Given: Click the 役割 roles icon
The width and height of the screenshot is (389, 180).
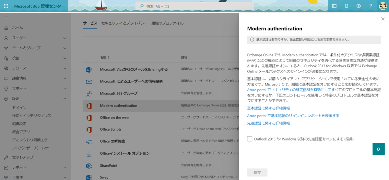Looking at the screenshot, I should pyautogui.click(x=6, y=58).
